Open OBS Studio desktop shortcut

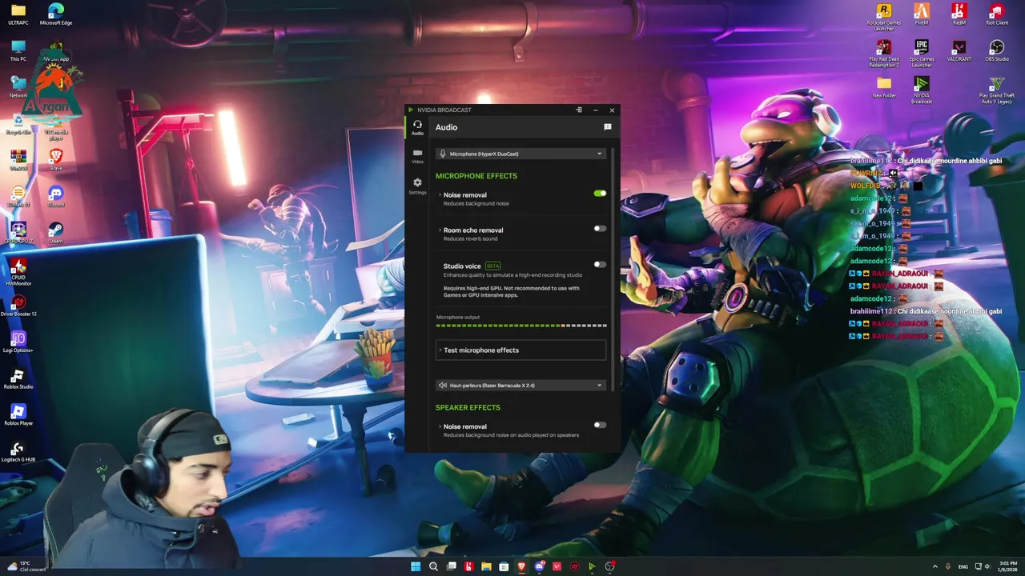click(997, 50)
